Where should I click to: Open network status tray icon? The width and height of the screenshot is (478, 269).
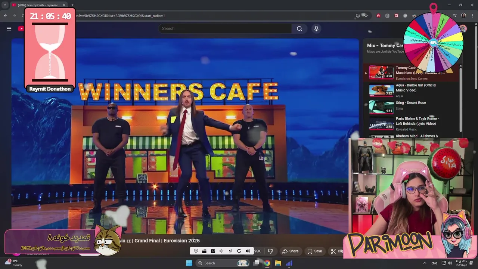coord(444,263)
